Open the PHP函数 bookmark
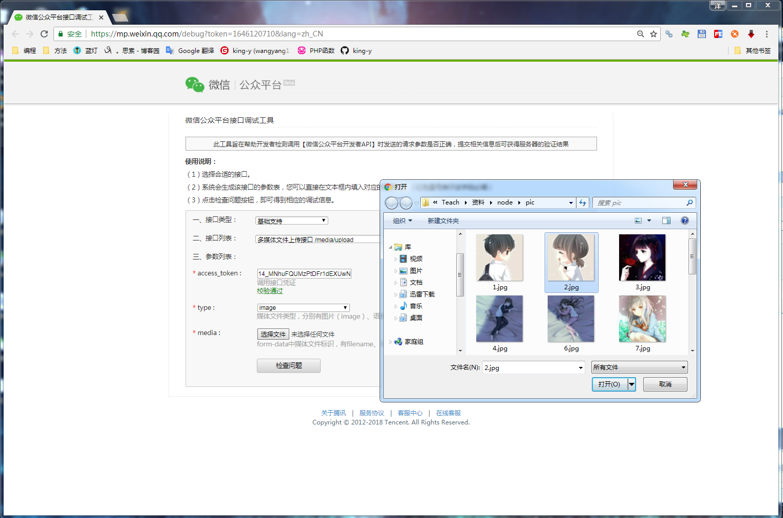783x518 pixels. click(x=316, y=50)
